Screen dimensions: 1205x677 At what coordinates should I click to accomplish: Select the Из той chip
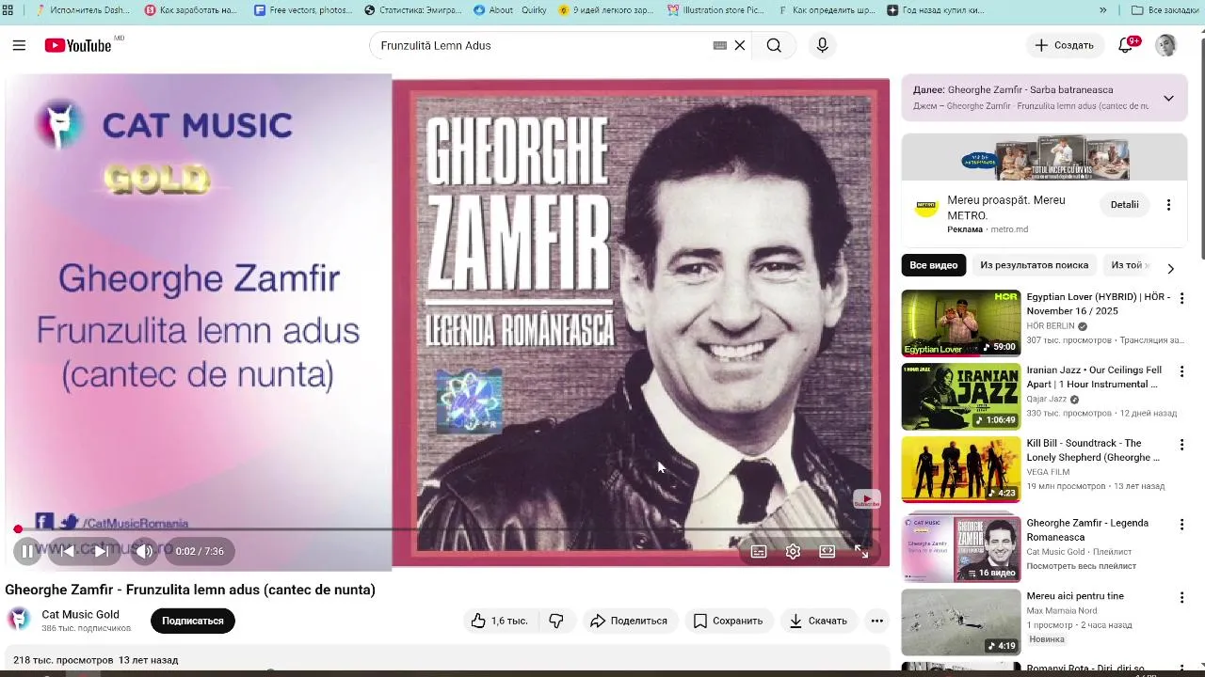pos(1126,265)
